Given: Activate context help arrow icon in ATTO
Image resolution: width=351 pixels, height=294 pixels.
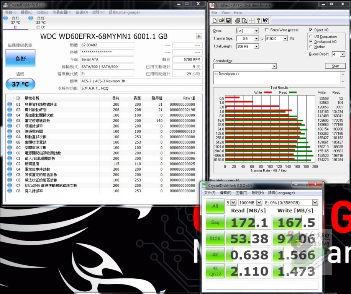Looking at the screenshot, I should coord(265,21).
